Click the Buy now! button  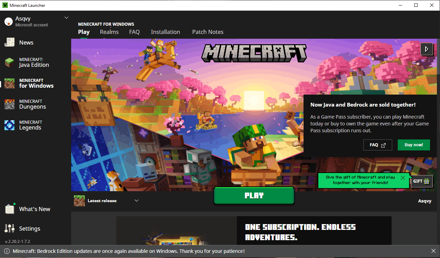pyautogui.click(x=414, y=145)
